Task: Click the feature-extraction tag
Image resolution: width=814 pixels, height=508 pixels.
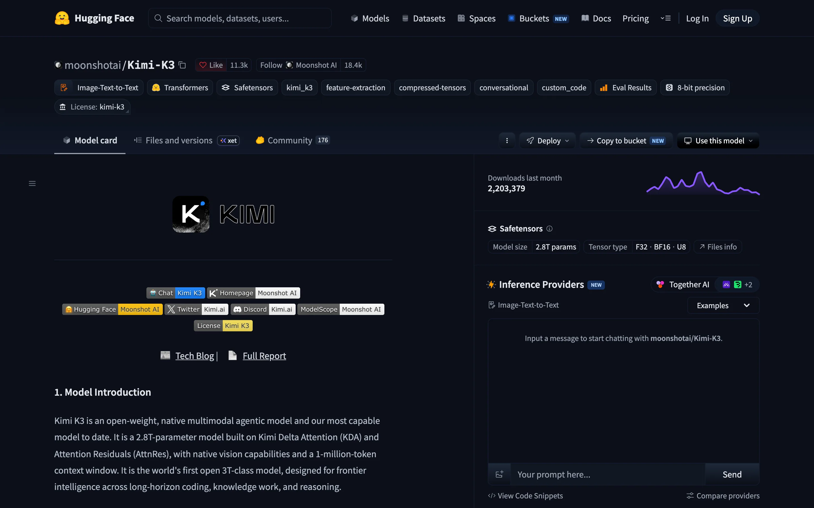Action: coord(356,88)
